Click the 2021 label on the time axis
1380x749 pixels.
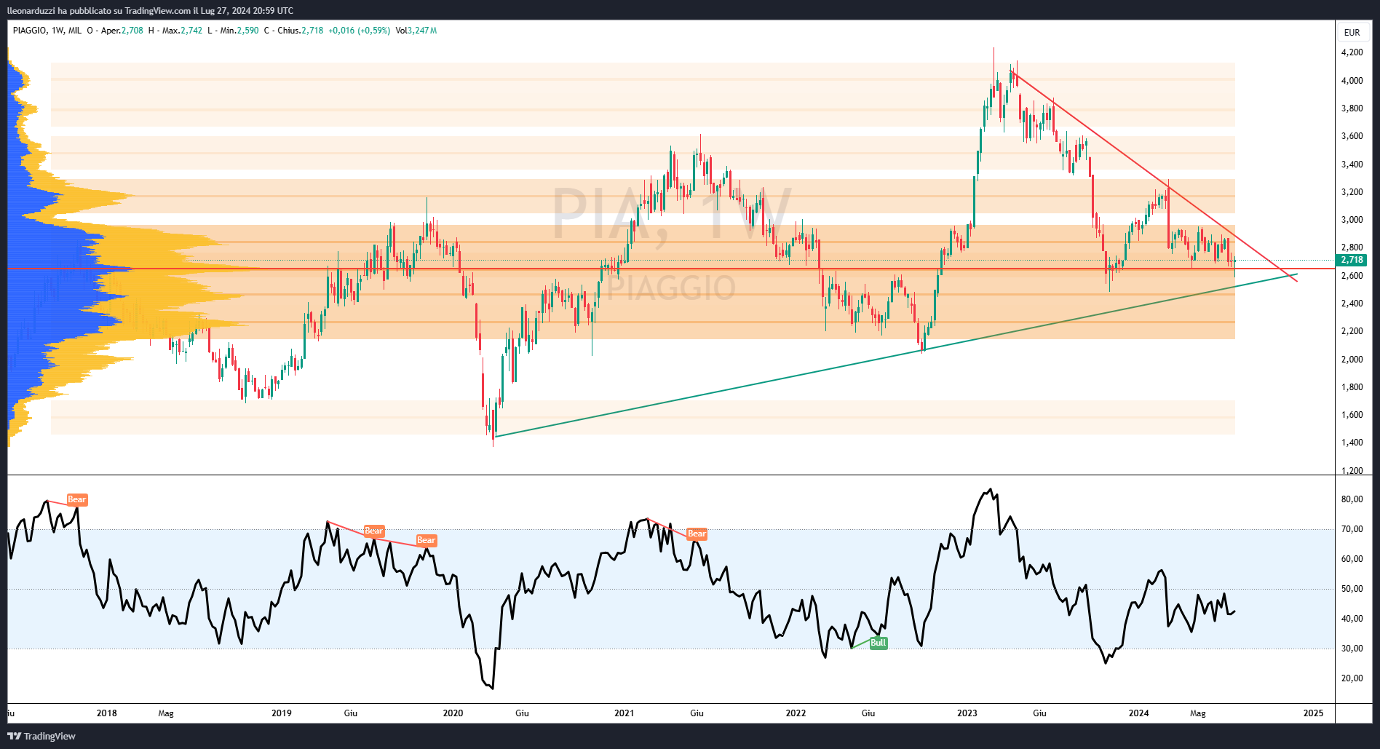(x=624, y=713)
